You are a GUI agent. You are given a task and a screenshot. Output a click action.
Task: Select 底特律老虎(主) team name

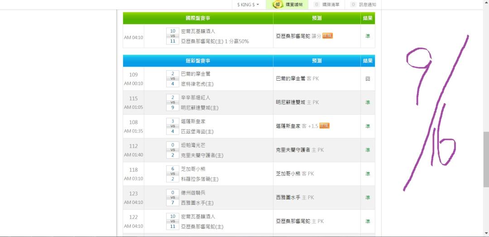point(197,84)
